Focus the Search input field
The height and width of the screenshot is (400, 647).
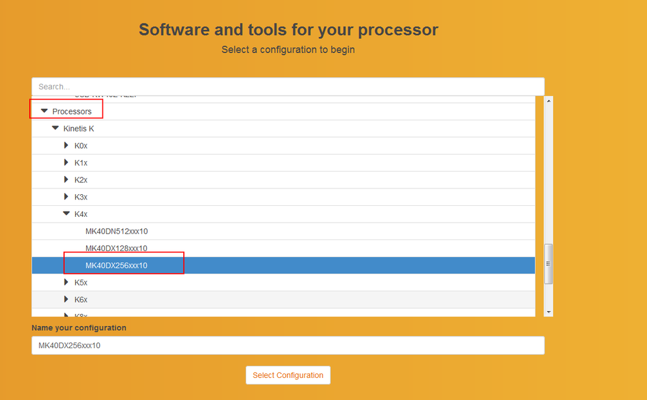click(288, 87)
